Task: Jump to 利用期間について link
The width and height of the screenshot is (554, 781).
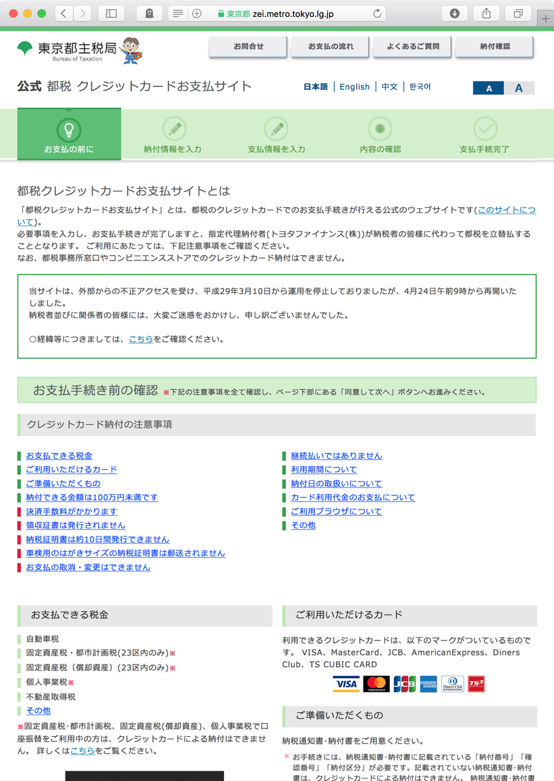Action: (x=324, y=469)
